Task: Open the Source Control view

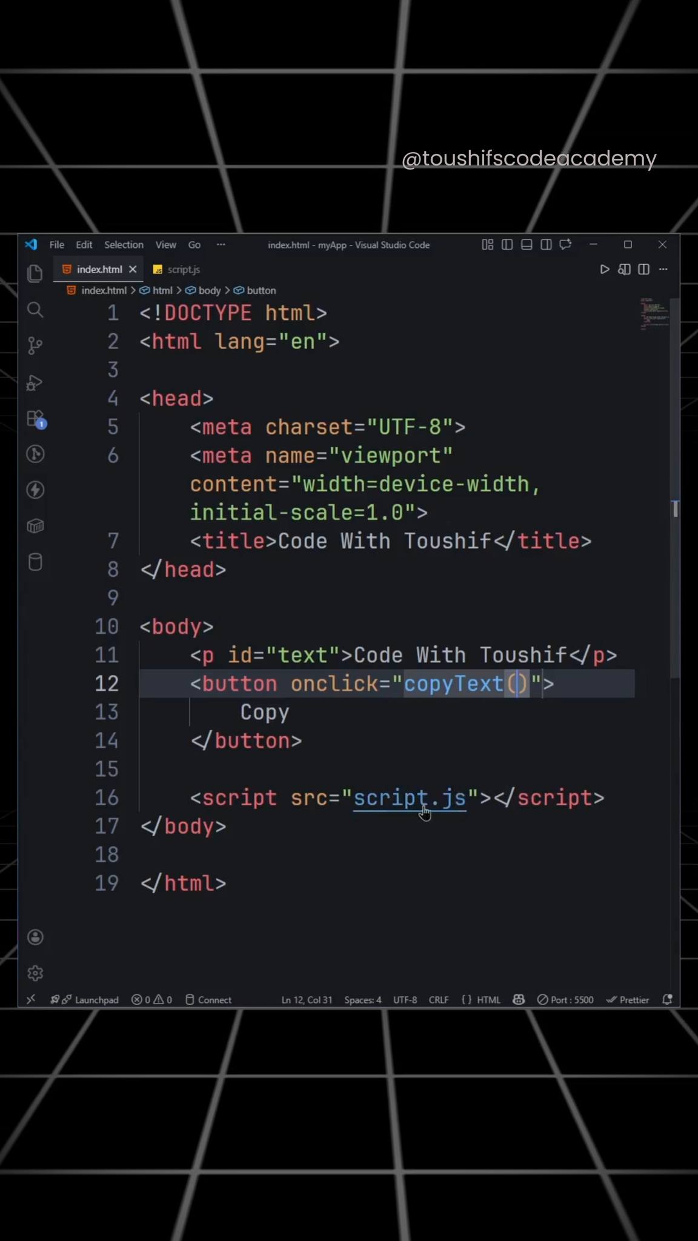Action: pos(35,346)
